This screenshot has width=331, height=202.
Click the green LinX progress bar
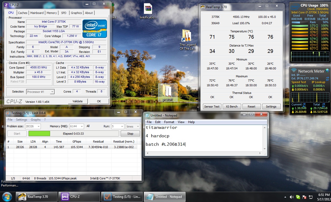pos(40,134)
